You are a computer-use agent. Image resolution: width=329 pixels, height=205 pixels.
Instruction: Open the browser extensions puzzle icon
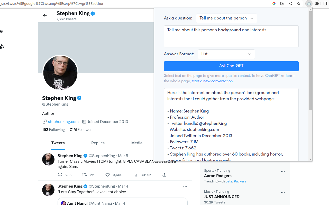[317, 4]
